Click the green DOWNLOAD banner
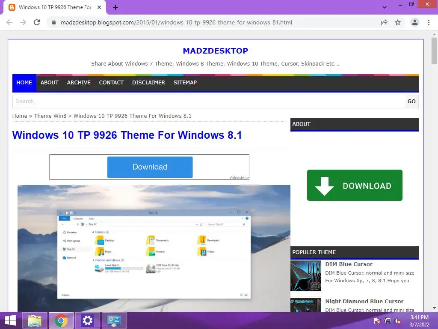 [355, 185]
